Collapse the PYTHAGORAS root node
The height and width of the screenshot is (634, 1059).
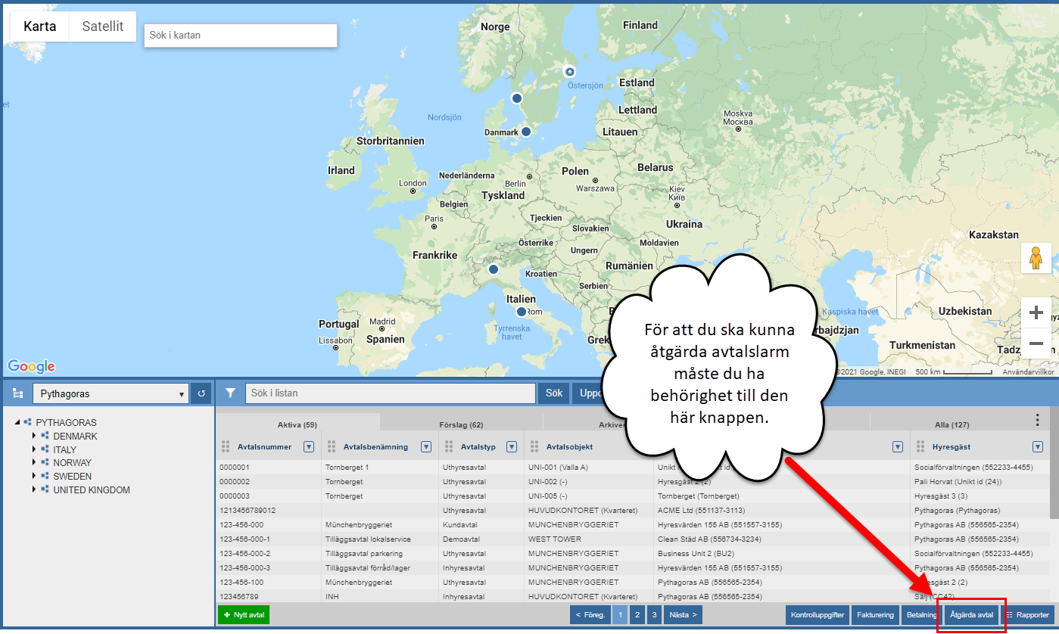tap(17, 423)
